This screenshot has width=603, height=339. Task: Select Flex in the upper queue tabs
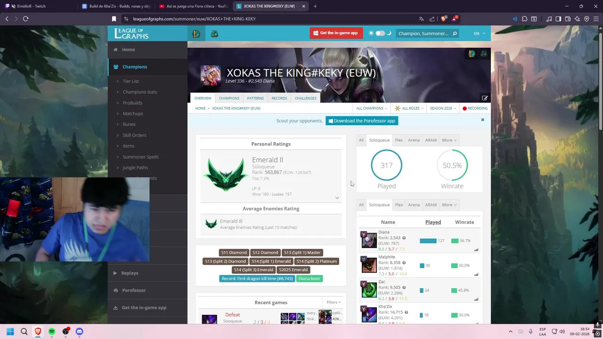(399, 140)
